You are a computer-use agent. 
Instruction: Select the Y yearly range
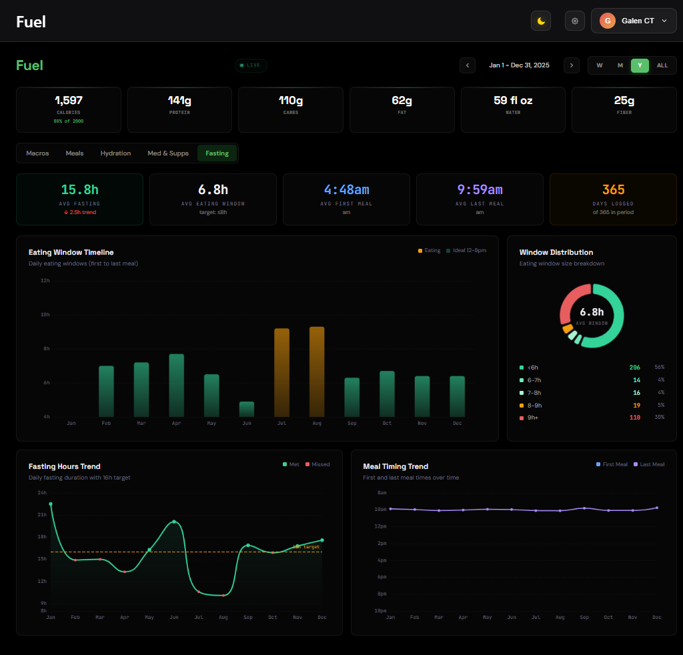(x=640, y=65)
